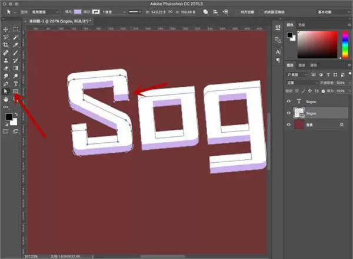Screen dimensions: 353x259
Task: Switch to the Channels tab
Action: 302,65
